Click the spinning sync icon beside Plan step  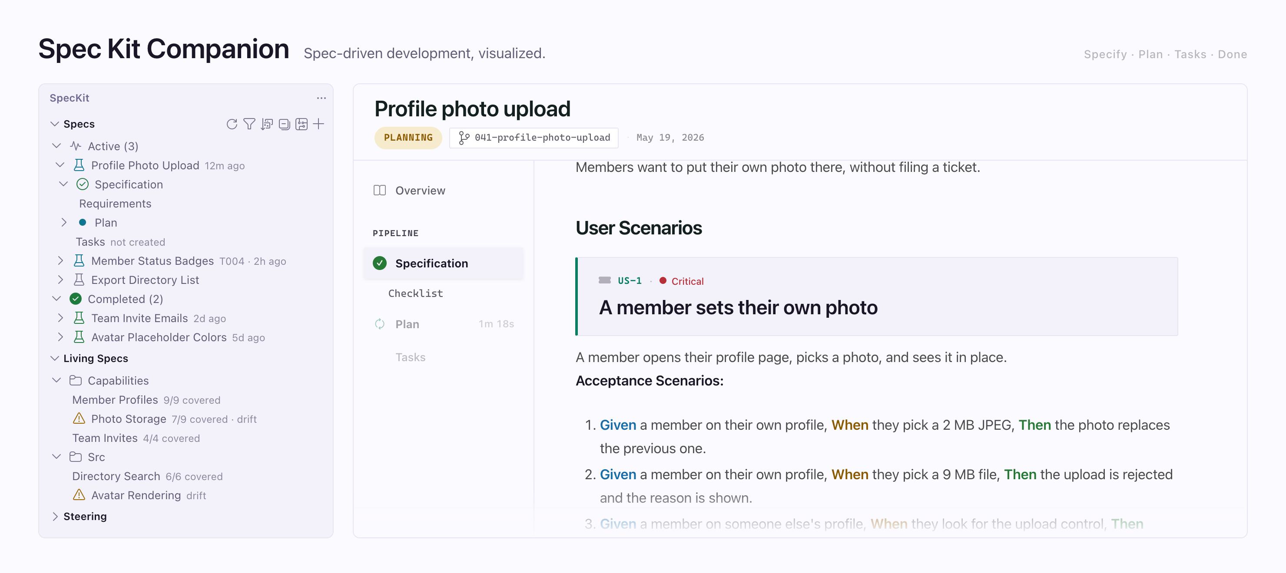click(380, 324)
